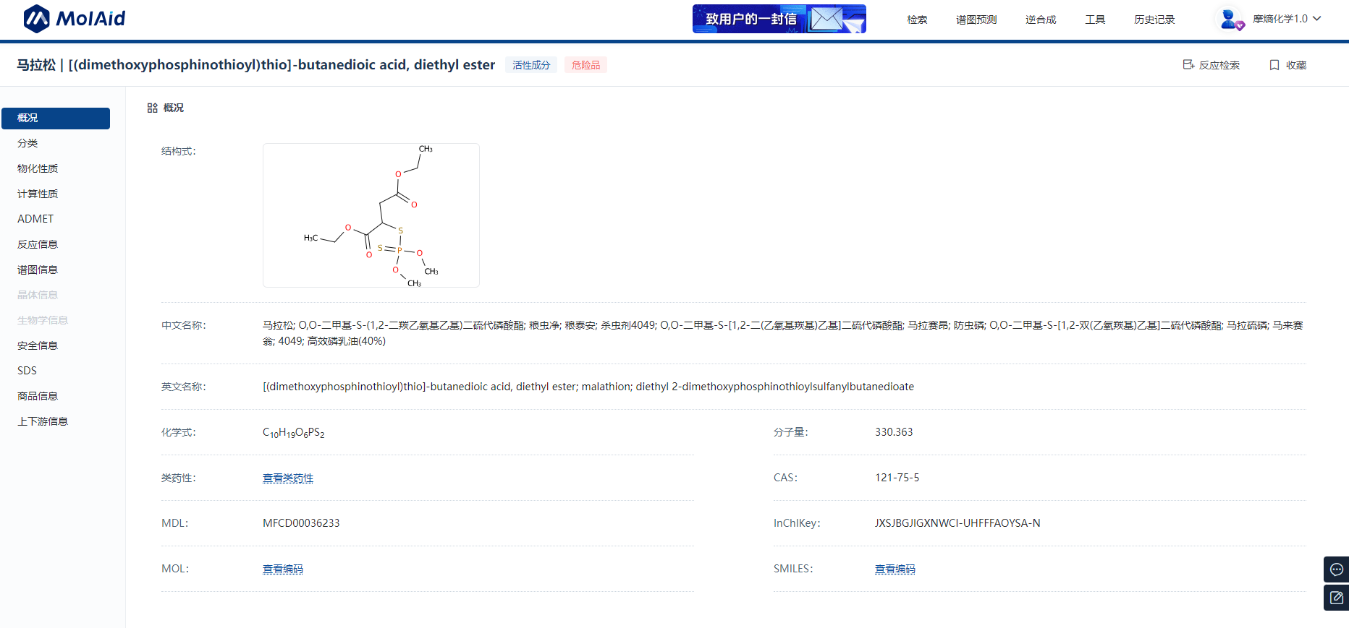This screenshot has height=628, width=1349.
Task: Click the user avatar icon
Action: pyautogui.click(x=1228, y=19)
